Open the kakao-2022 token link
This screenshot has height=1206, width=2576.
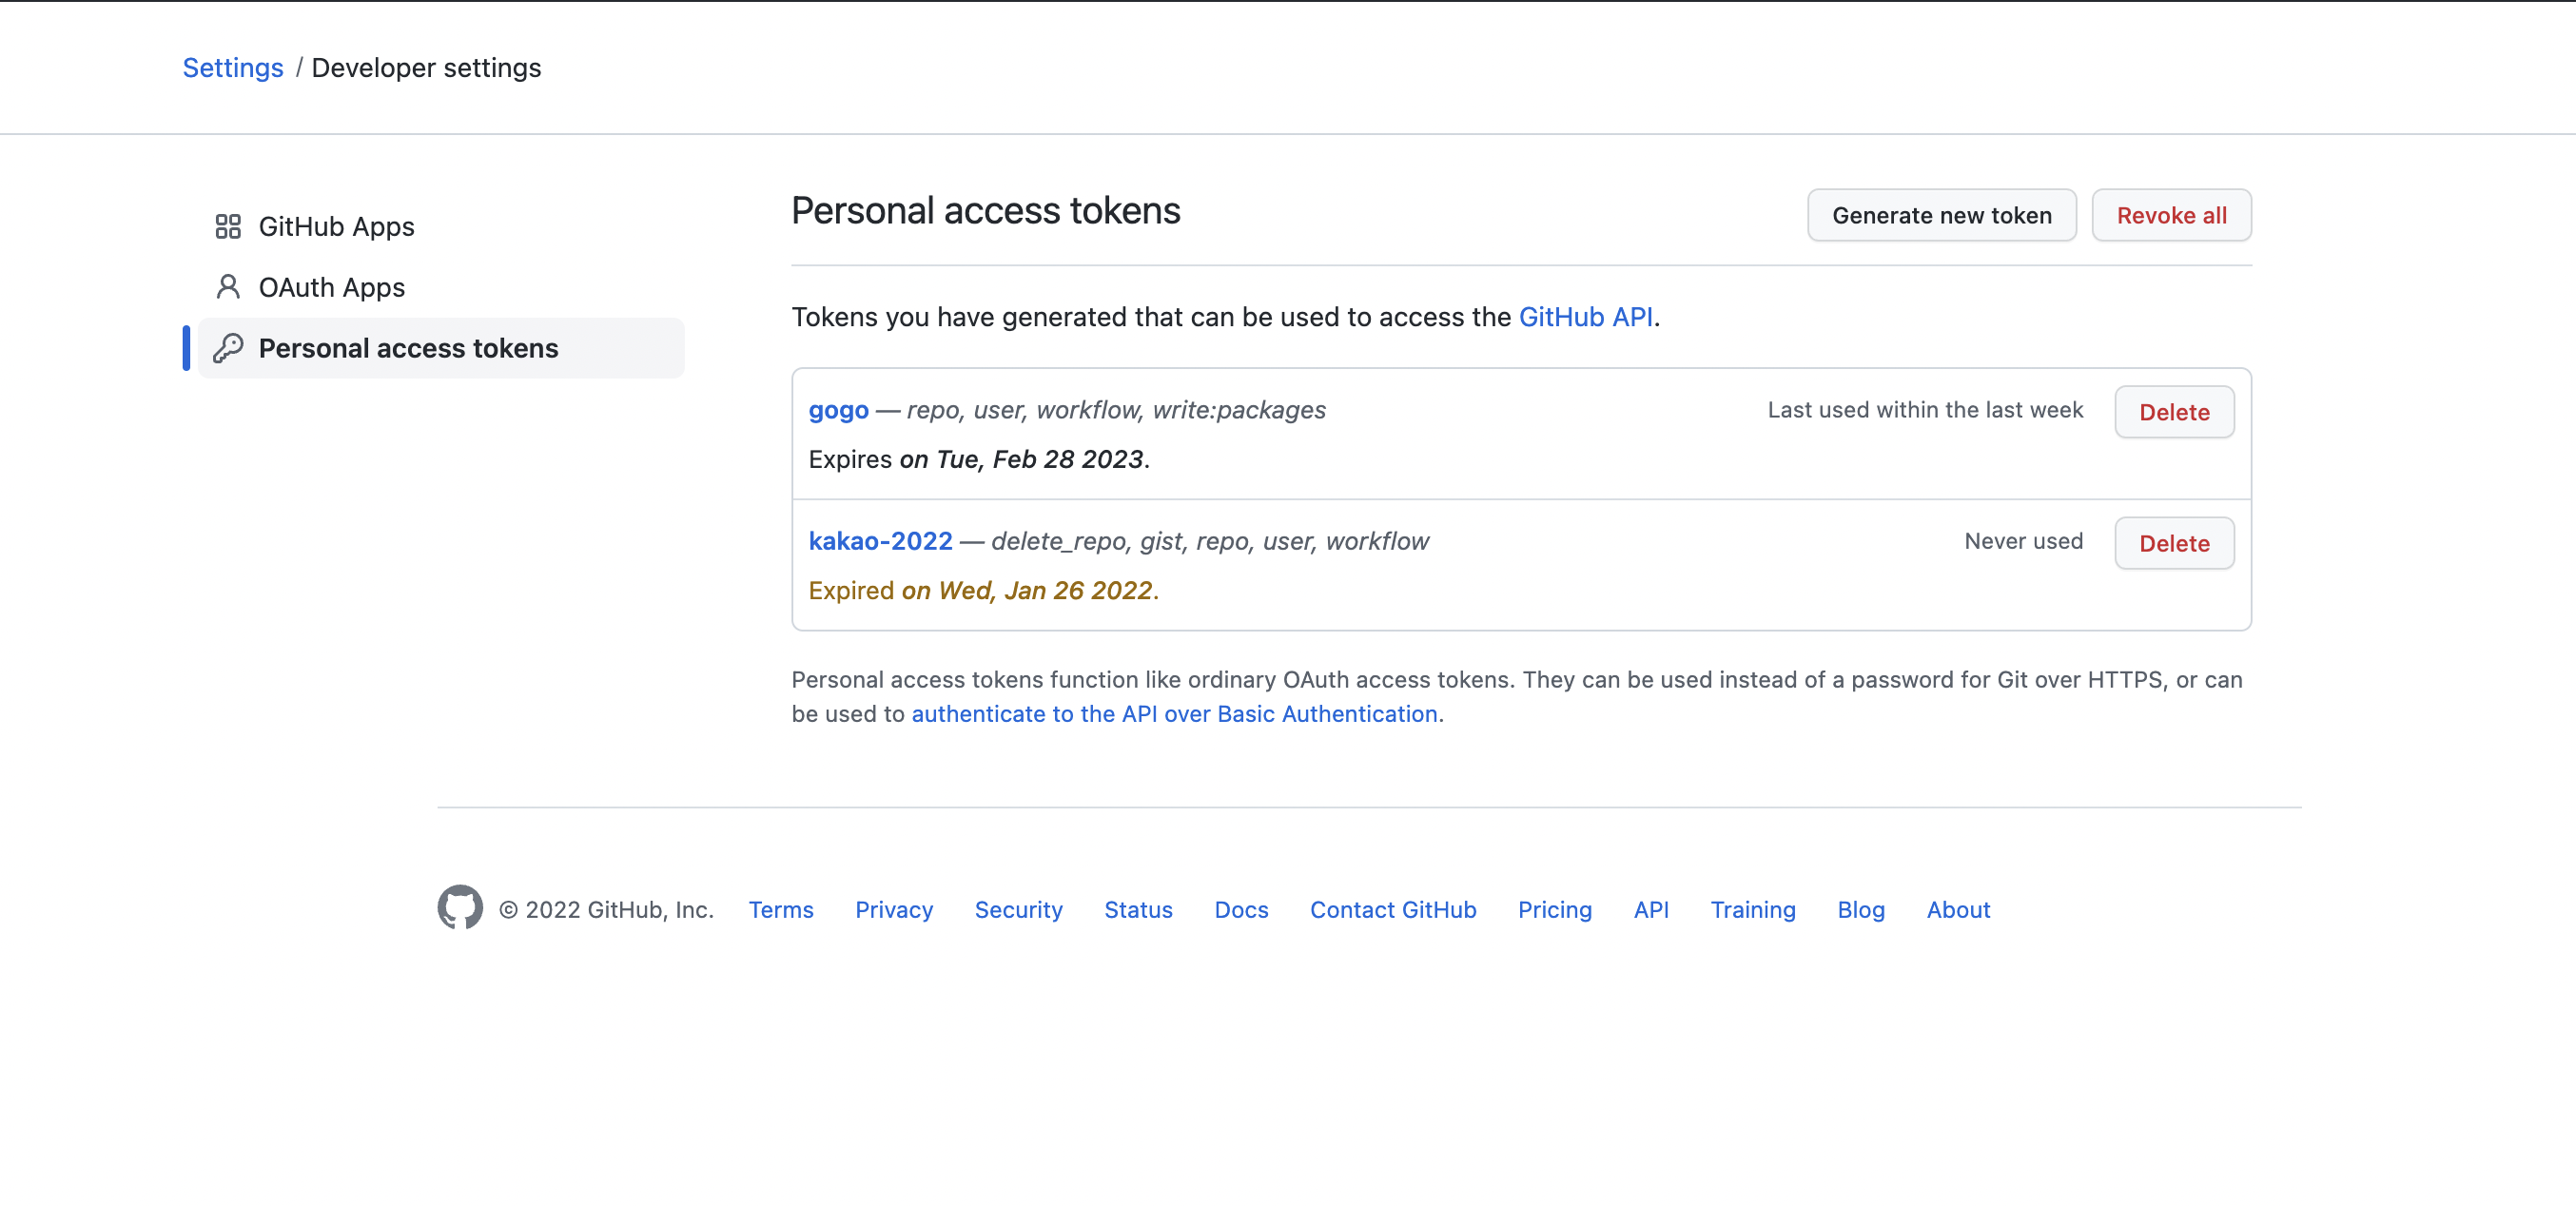[x=880, y=541]
